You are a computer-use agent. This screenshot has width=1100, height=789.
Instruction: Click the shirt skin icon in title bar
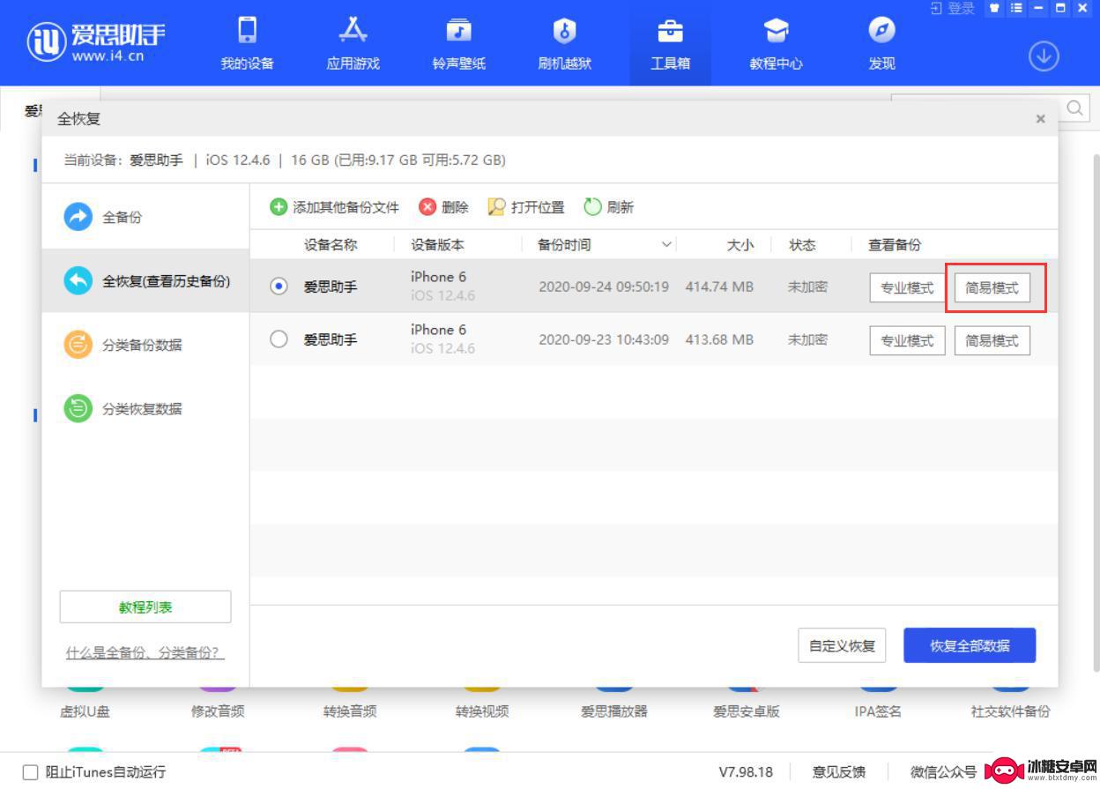coord(994,8)
